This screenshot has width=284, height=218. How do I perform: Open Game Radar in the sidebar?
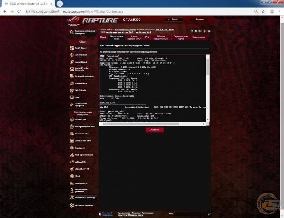point(82,83)
